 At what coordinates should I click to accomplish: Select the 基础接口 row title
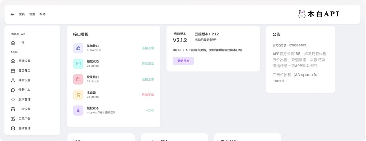click(x=93, y=46)
